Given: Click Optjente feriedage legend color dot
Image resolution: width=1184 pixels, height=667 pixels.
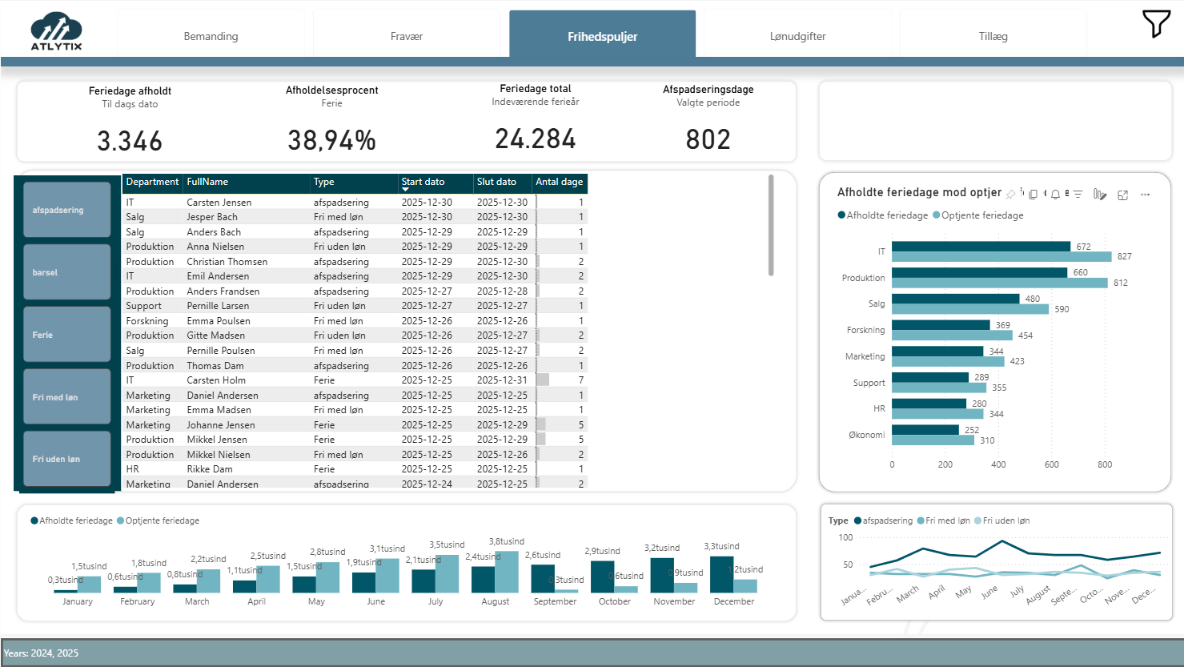Looking at the screenshot, I should click(937, 215).
